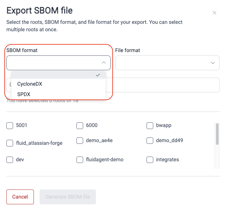Click the roots list scrollbar thumb

pos(217,134)
